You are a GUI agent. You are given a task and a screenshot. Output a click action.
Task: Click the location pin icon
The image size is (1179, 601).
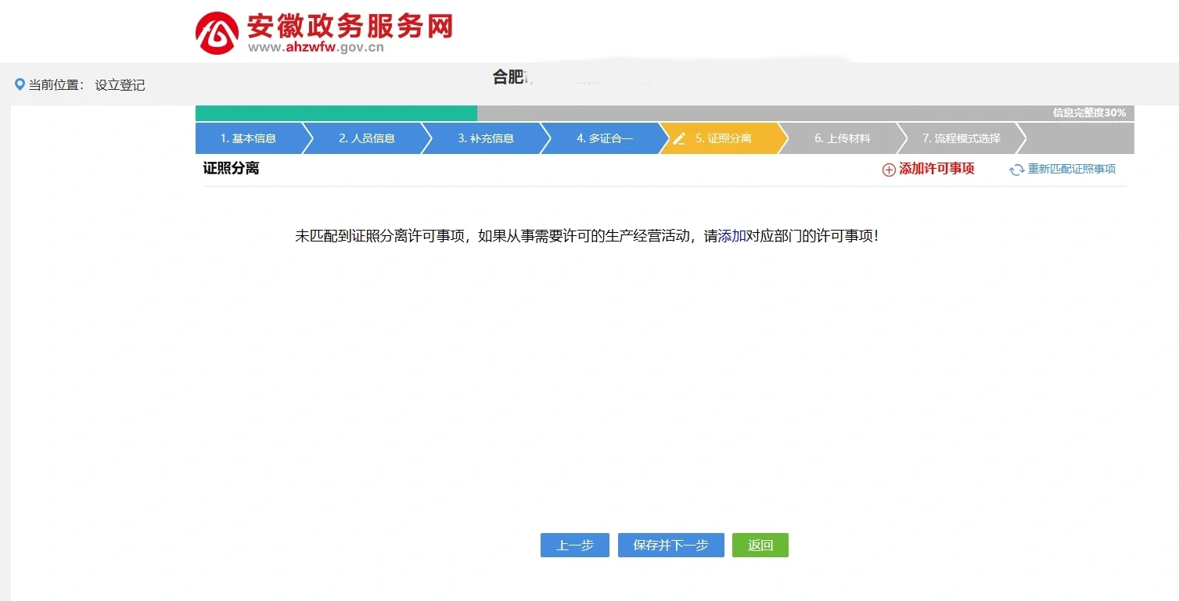tap(20, 84)
